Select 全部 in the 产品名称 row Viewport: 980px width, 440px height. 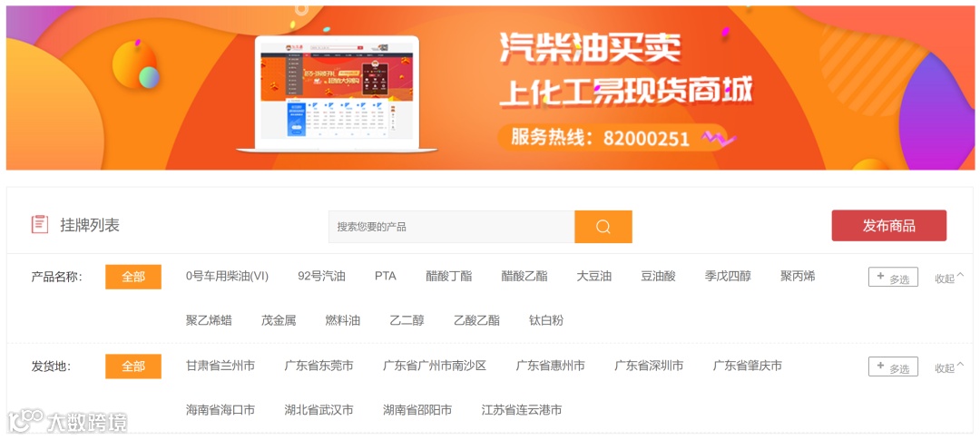pyautogui.click(x=133, y=277)
